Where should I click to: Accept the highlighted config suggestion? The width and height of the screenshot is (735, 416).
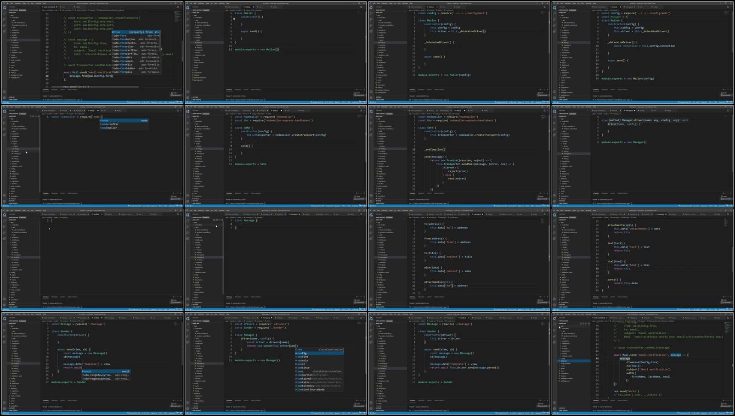pos(319,353)
